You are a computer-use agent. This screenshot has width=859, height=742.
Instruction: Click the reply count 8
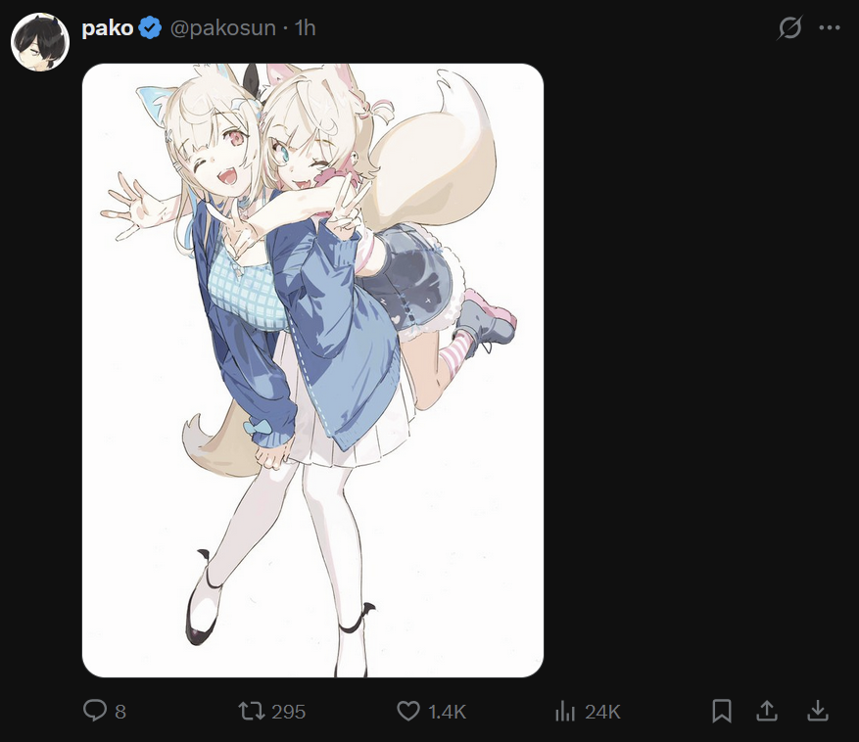(x=120, y=712)
